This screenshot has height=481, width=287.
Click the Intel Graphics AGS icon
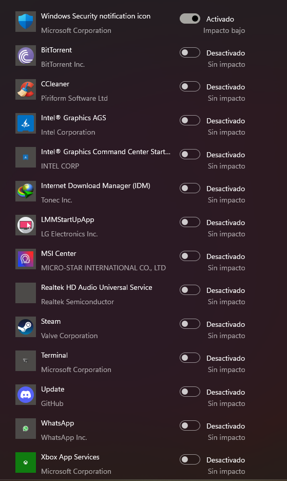pyautogui.click(x=26, y=123)
